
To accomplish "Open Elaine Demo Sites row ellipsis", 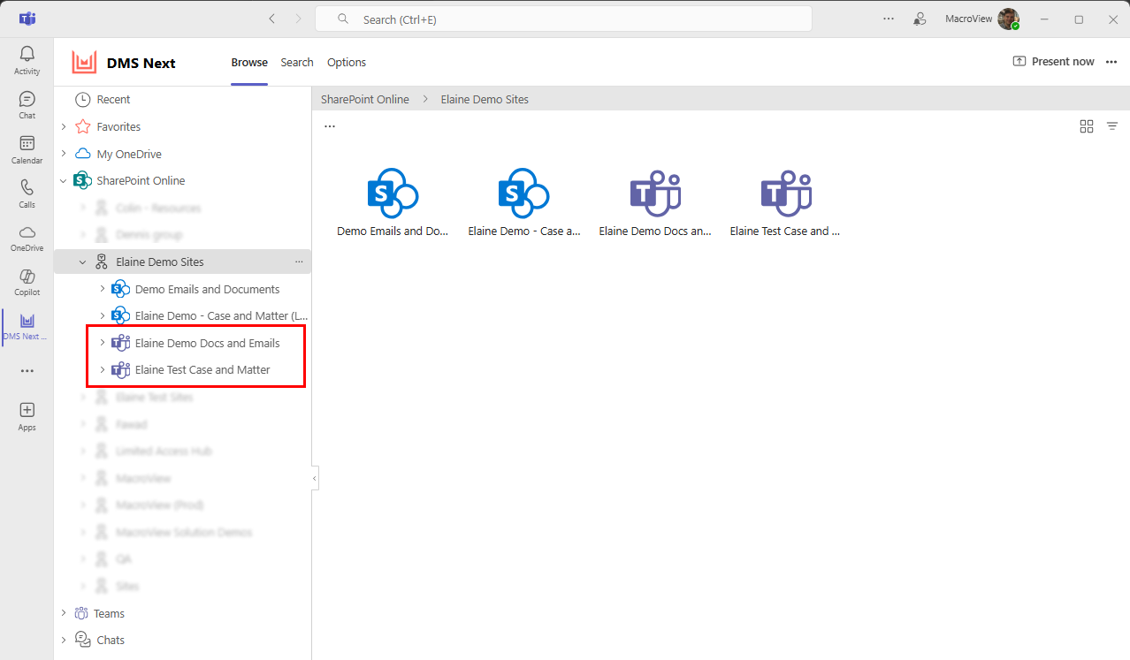I will tap(299, 262).
